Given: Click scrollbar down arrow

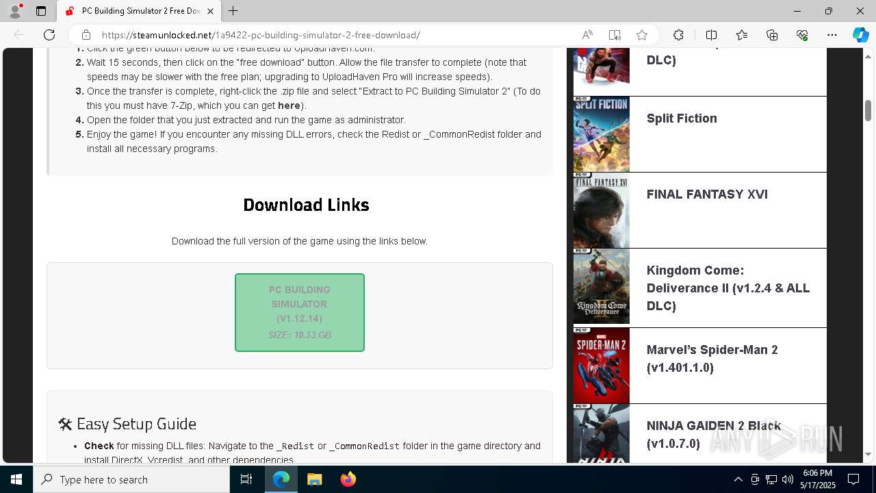Looking at the screenshot, I should coord(868,455).
